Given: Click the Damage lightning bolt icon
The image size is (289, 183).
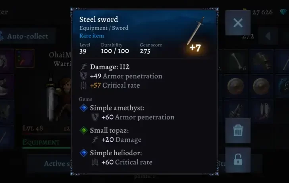Looking at the screenshot, I should click(83, 67).
